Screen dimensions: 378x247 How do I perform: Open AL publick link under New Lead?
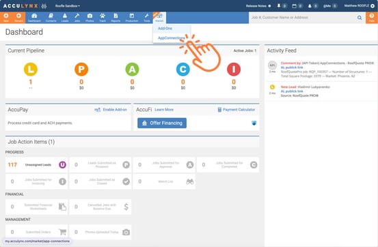click(x=292, y=91)
